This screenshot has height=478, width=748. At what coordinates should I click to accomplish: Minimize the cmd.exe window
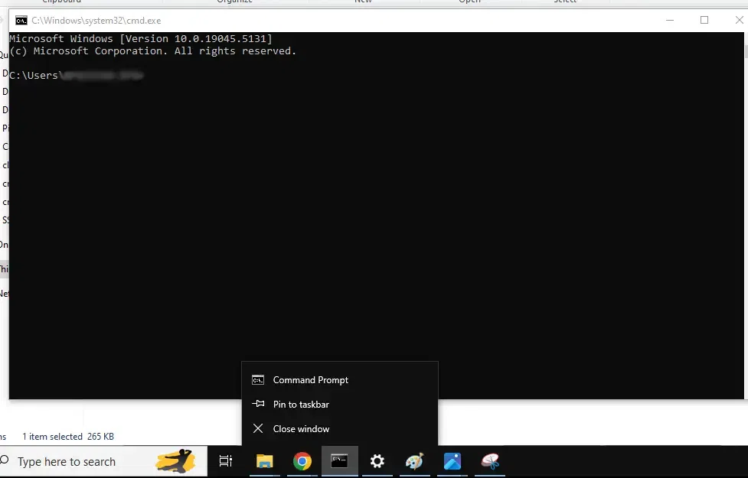tap(670, 20)
